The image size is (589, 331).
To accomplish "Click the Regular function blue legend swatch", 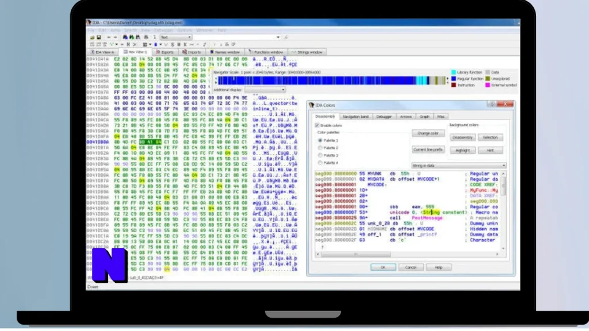I will [453, 78].
